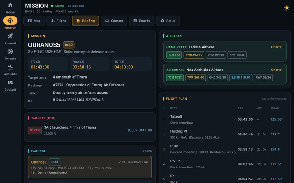Click the PUSH time 03:58:13
The width and height of the screenshot is (294, 183).
pos(82,67)
